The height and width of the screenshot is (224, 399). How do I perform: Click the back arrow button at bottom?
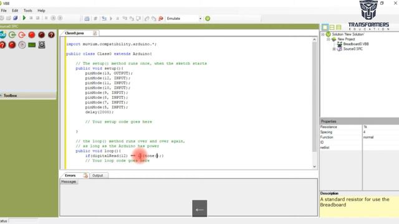click(x=199, y=208)
